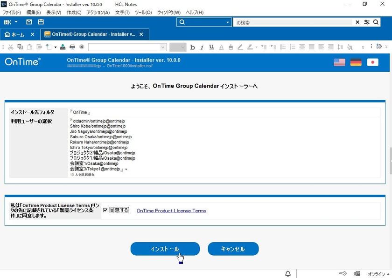The height and width of the screenshot is (278, 392).
Task: Open the highlight color dropdown arrow
Action: (x=256, y=47)
